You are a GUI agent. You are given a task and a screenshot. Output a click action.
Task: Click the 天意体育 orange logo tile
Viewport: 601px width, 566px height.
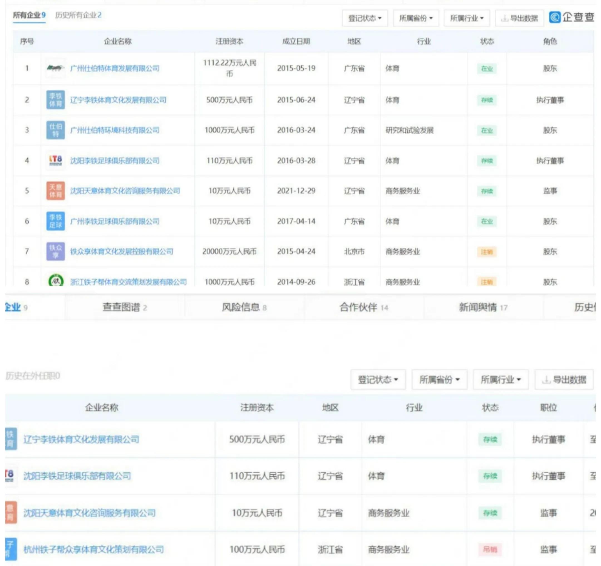[x=55, y=191]
